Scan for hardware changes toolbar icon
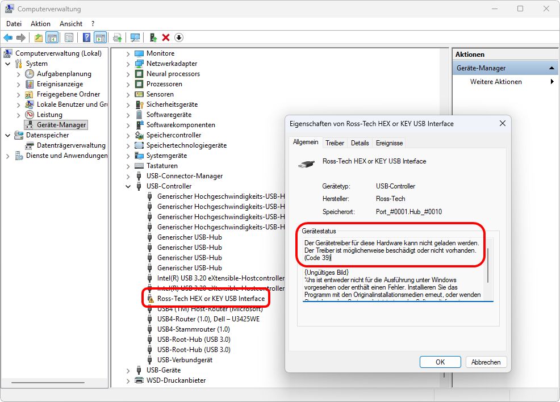The height and width of the screenshot is (402, 560). click(x=135, y=37)
